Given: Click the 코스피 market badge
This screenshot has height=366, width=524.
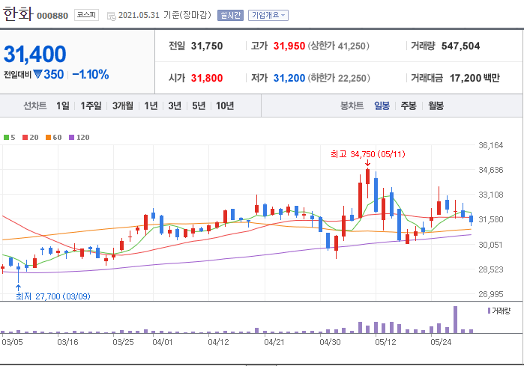Looking at the screenshot, I should [86, 15].
